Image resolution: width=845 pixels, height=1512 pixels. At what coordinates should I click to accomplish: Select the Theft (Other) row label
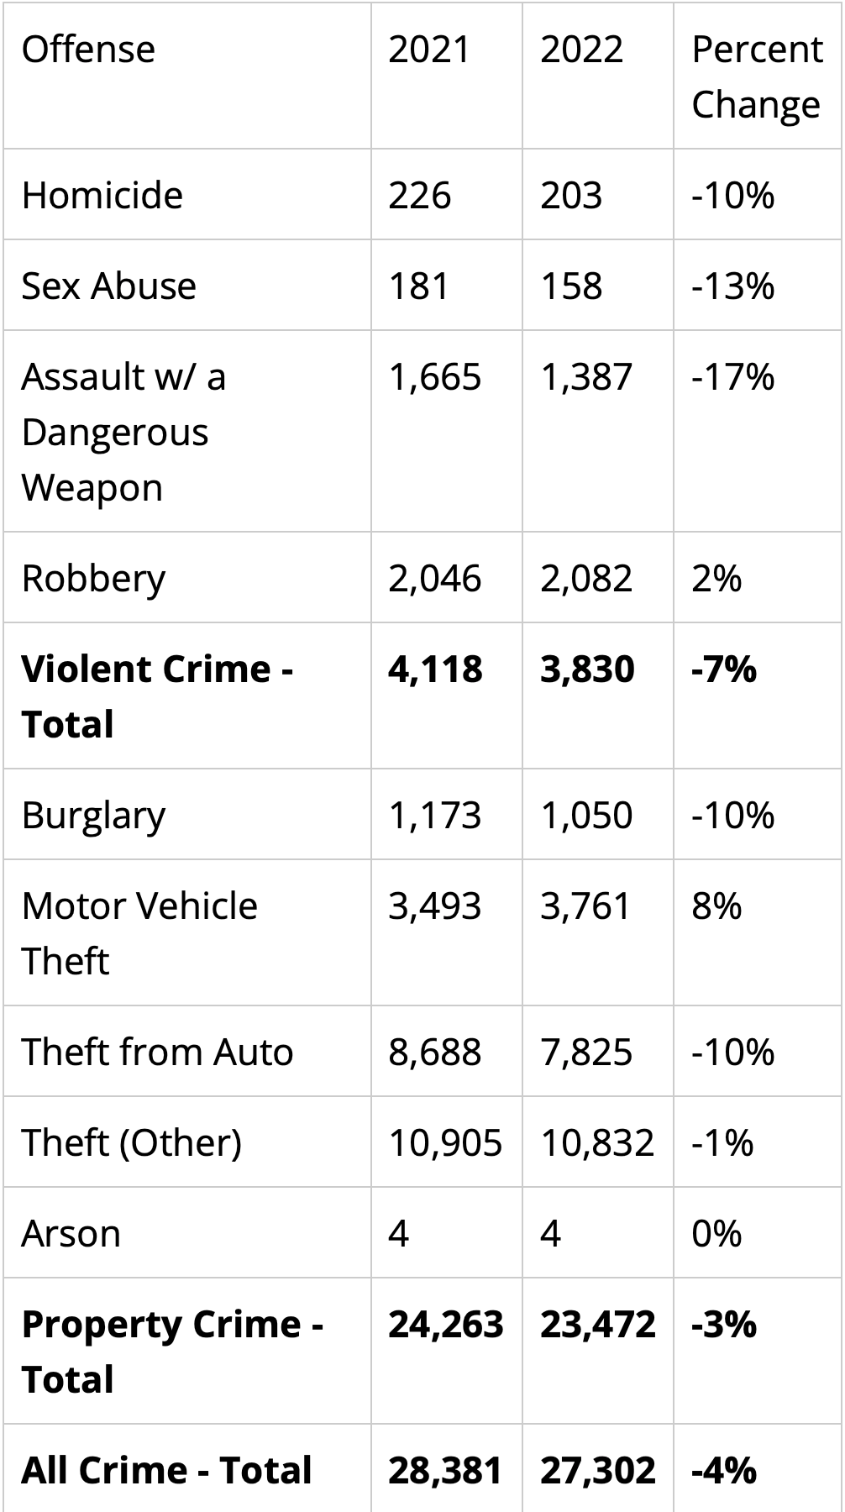(x=132, y=1143)
